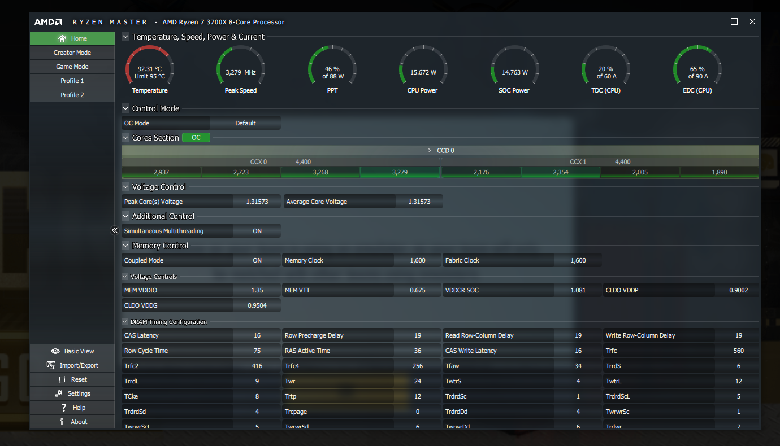
Task: Click the Help question mark icon
Action: tap(64, 408)
